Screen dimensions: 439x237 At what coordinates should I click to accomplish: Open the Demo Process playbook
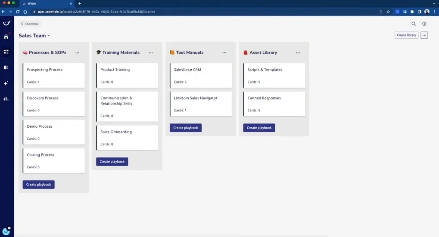point(54,132)
